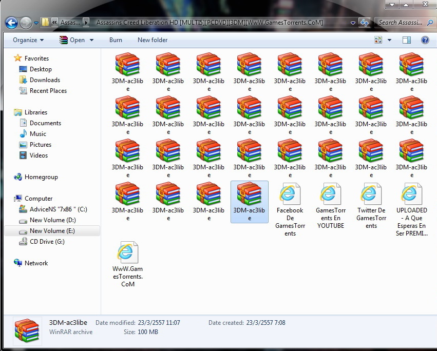This screenshot has height=351, width=437.
Task: Click the Change your view icon
Action: pos(378,40)
